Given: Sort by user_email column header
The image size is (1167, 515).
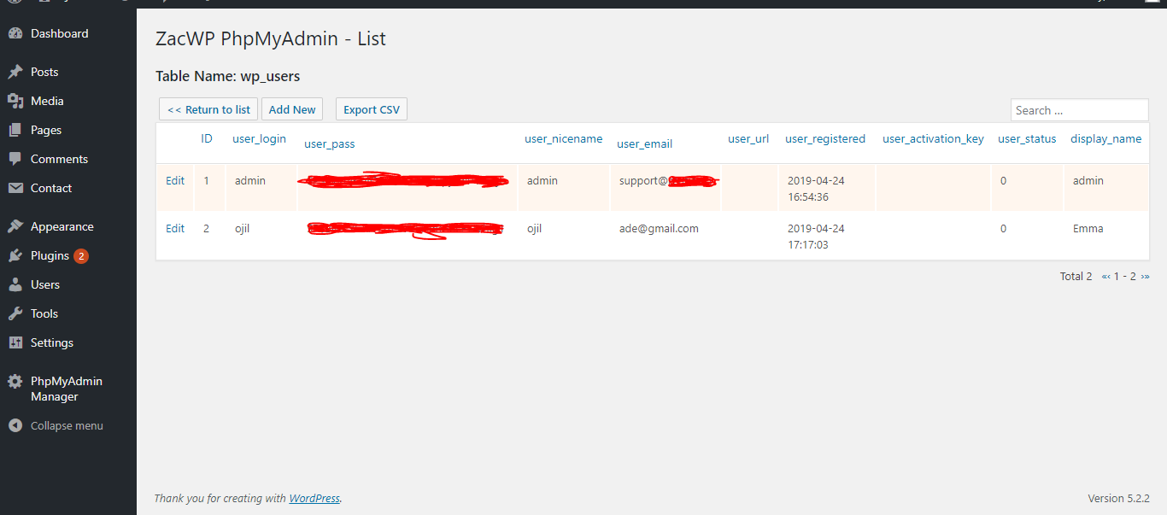Looking at the screenshot, I should [645, 144].
